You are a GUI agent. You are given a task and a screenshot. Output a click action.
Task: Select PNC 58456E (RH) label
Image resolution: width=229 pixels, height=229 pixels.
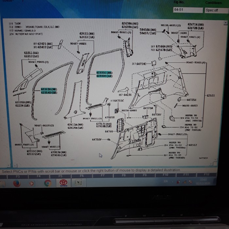(x=148, y=30)
